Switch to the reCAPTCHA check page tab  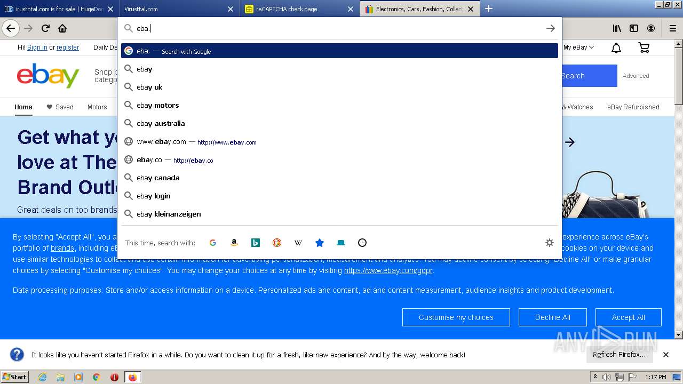299,9
